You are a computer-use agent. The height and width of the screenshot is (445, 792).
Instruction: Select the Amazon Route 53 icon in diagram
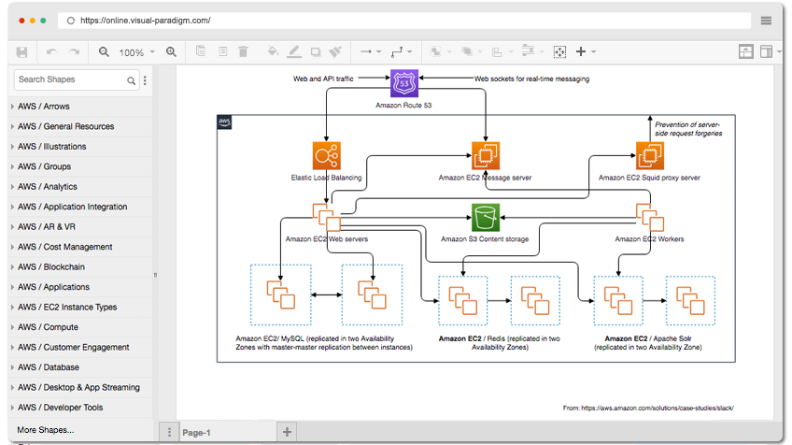[404, 83]
